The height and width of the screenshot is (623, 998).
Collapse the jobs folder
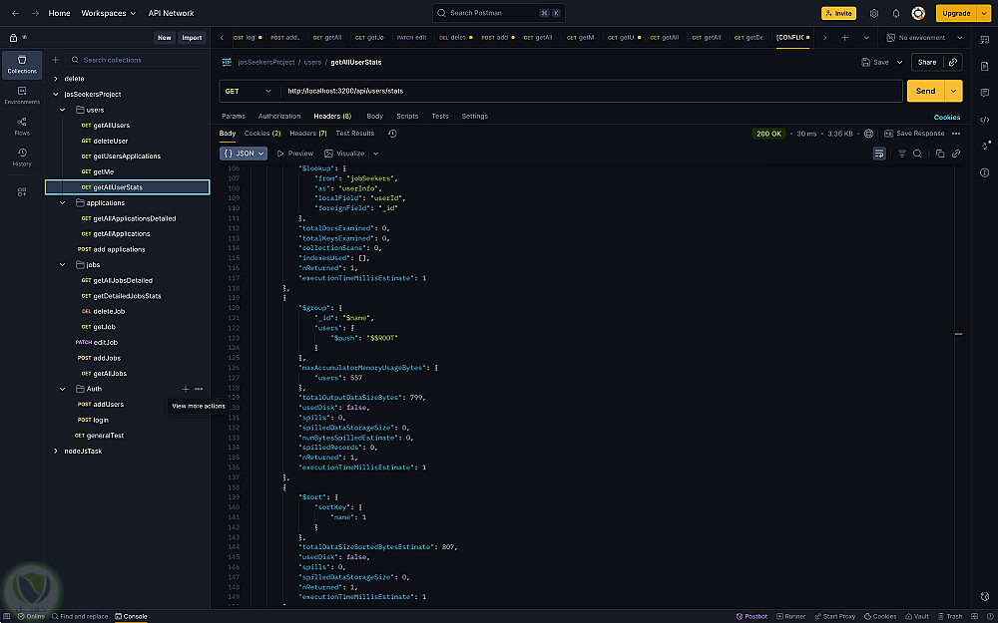pyautogui.click(x=62, y=265)
